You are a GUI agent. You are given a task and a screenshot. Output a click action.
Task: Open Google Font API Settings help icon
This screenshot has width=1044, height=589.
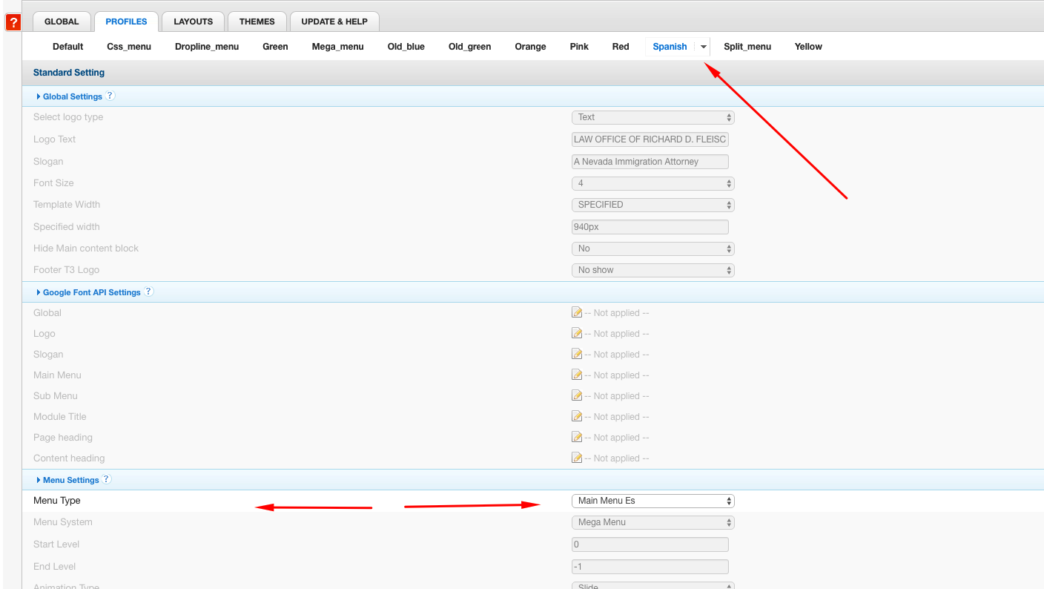tap(149, 292)
